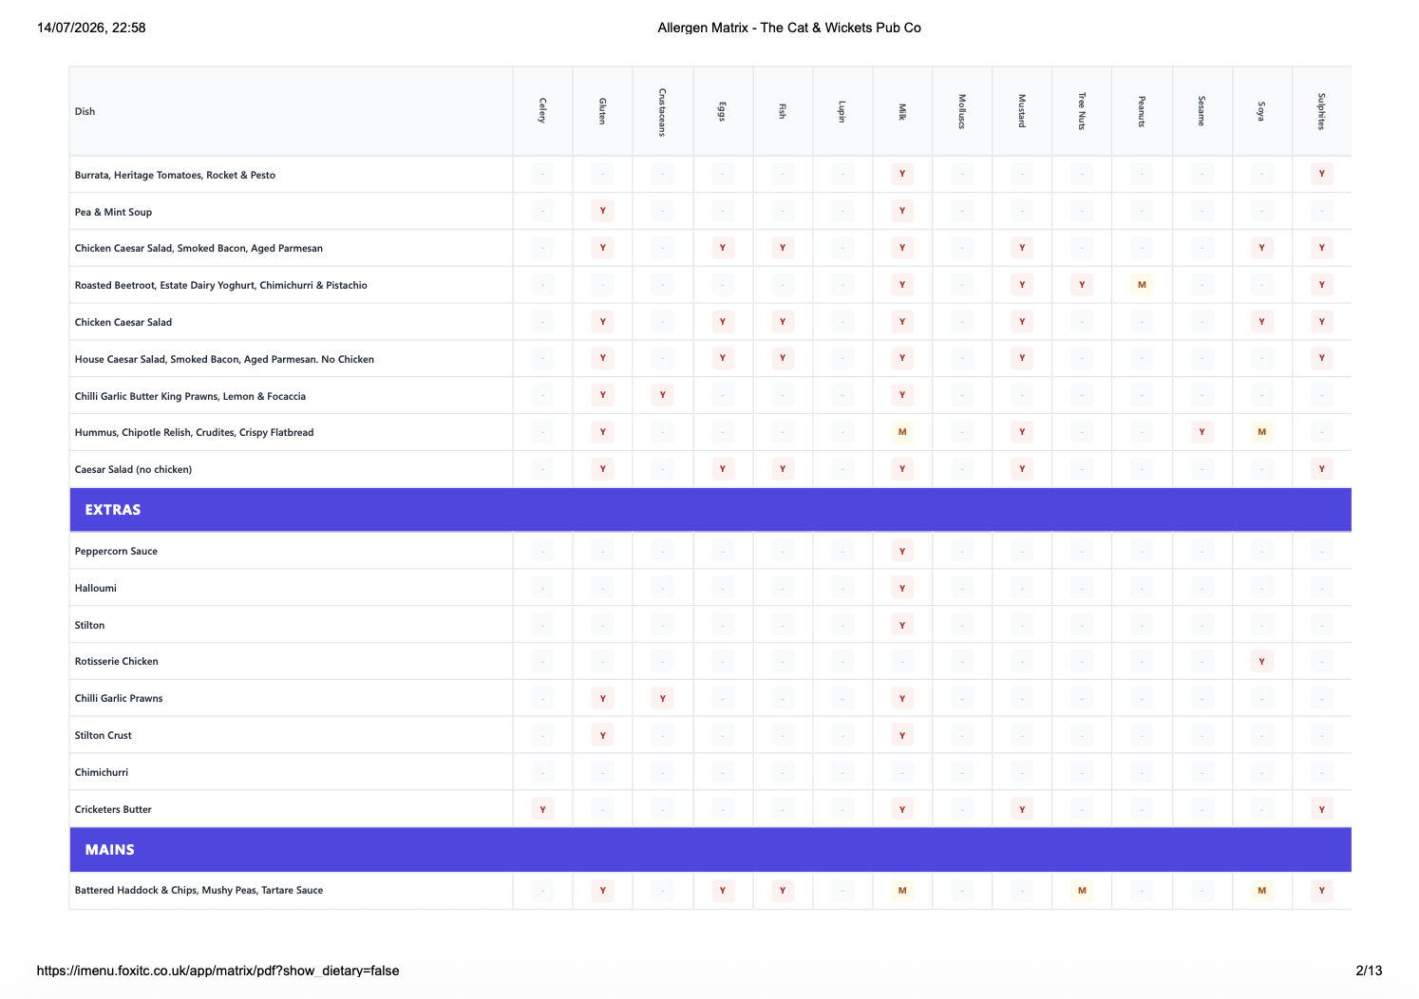Image resolution: width=1419 pixels, height=999 pixels.
Task: Click the Crustaceans column header
Action: [662, 111]
